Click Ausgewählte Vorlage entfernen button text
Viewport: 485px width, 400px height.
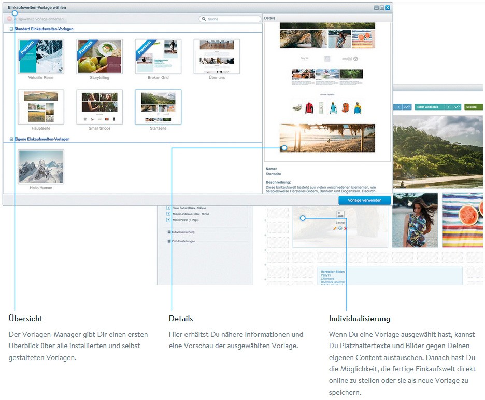point(39,19)
